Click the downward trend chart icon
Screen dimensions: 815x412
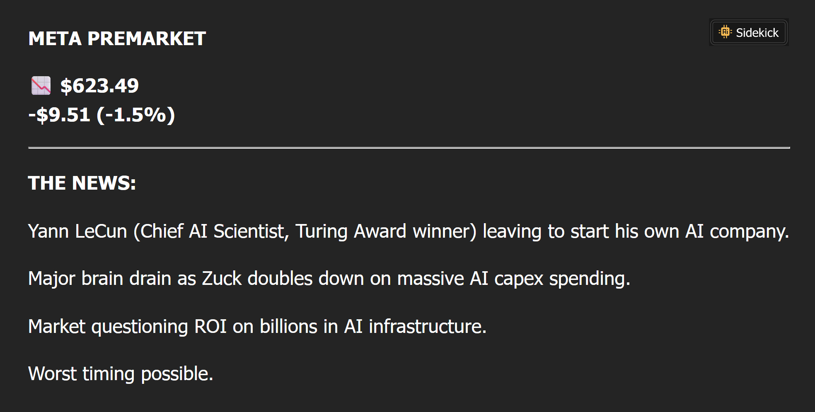pos(41,86)
